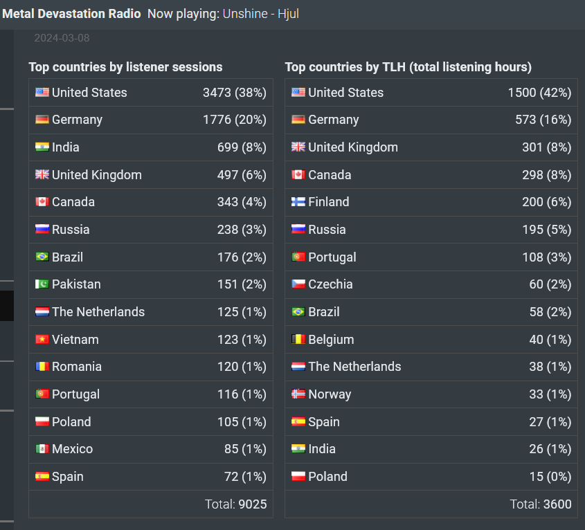Click the Unshine artist link in now playing
This screenshot has width=585, height=530.
244,14
